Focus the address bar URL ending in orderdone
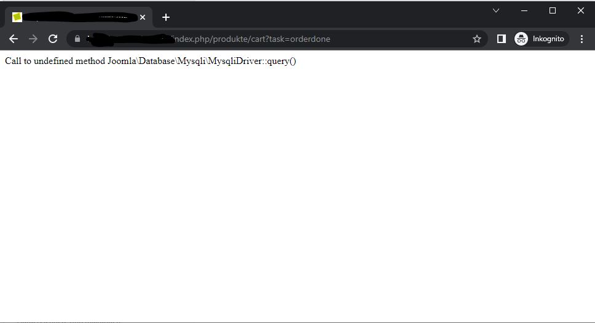The height and width of the screenshot is (323, 595). (277, 39)
